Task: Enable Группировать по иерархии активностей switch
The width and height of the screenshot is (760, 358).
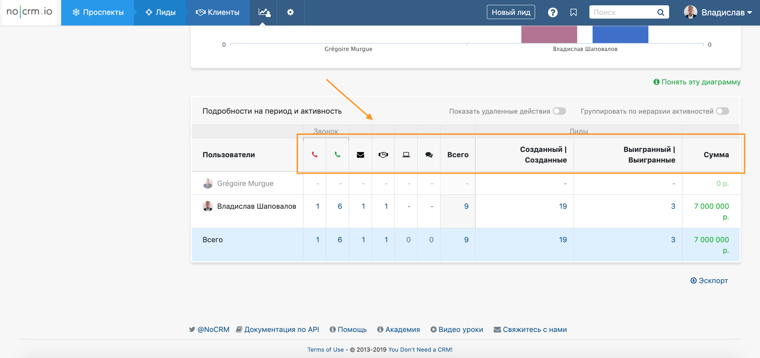Action: click(x=722, y=111)
